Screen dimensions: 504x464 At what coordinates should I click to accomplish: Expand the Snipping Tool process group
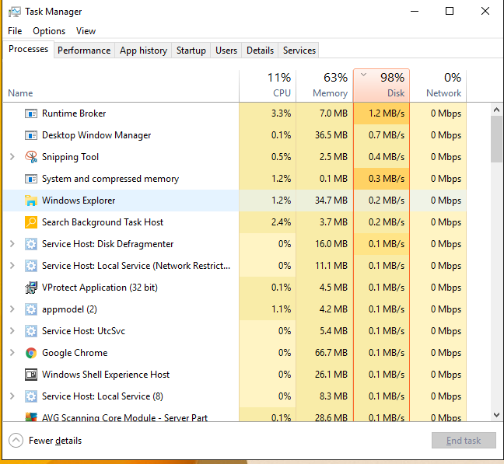coord(12,157)
